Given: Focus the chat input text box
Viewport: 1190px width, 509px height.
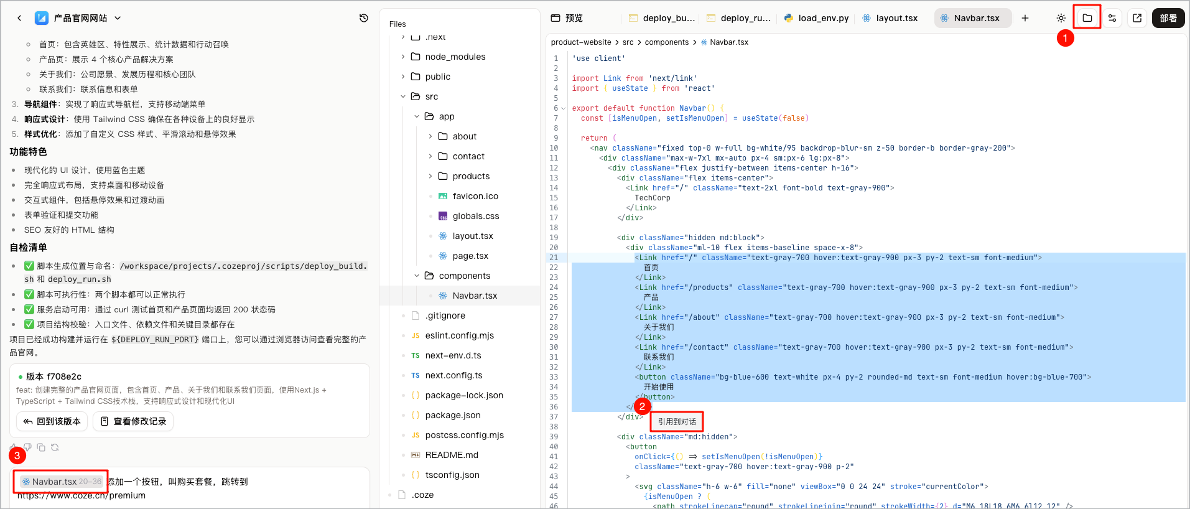Looking at the screenshot, I should pyautogui.click(x=190, y=488).
